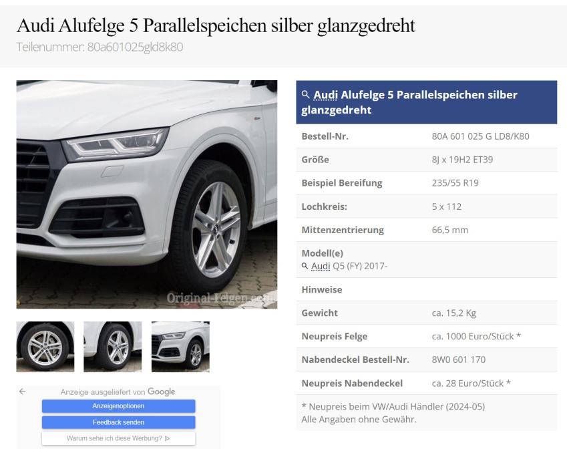Image resolution: width=567 pixels, height=461 pixels.
Task: Open the Audi Q5 (FY) 2017- model link
Action: tap(349, 266)
